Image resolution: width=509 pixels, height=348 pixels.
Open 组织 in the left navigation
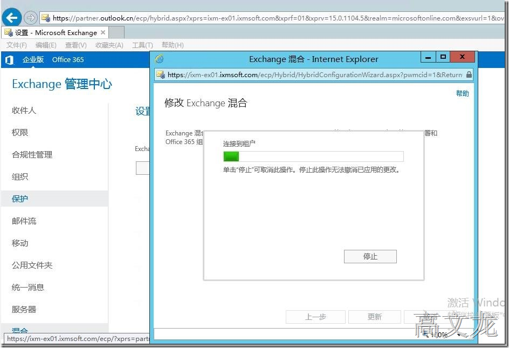click(x=20, y=177)
